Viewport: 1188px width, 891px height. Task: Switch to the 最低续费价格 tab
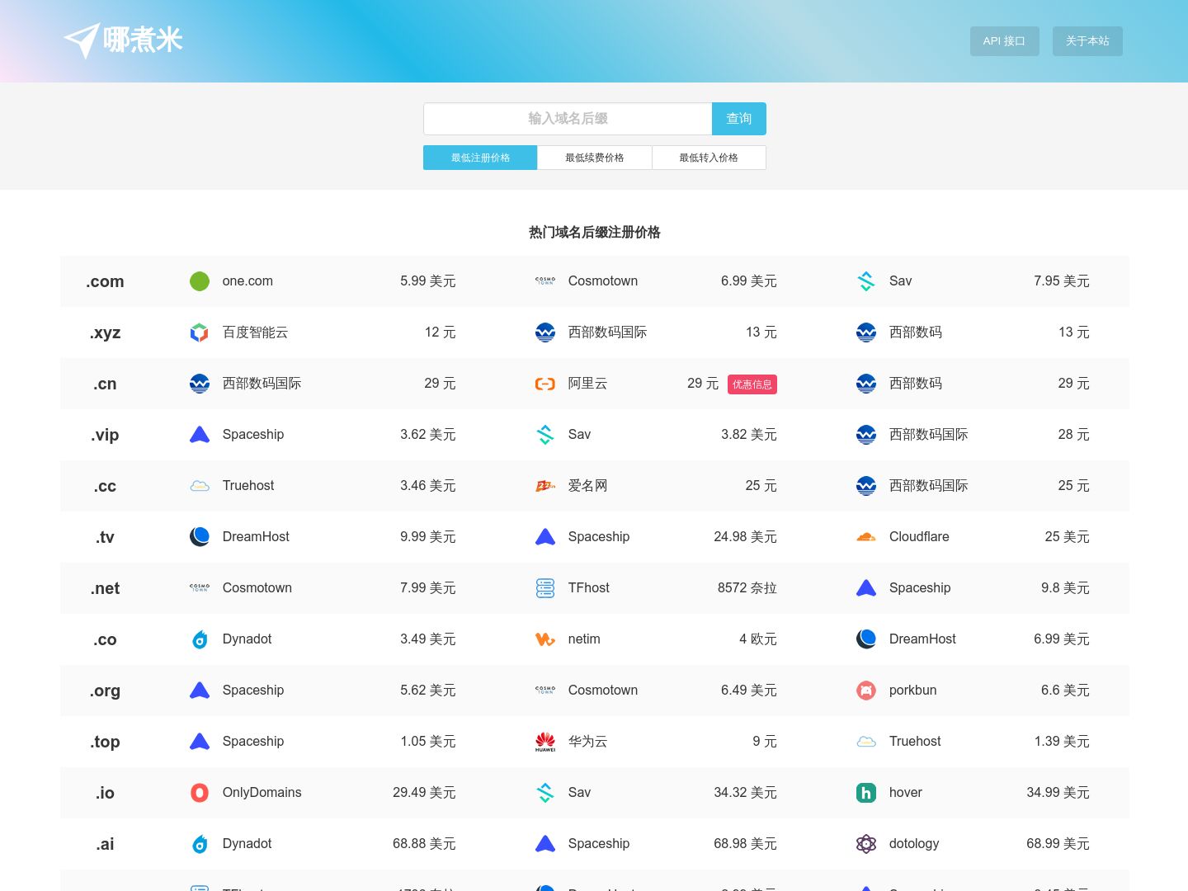595,158
